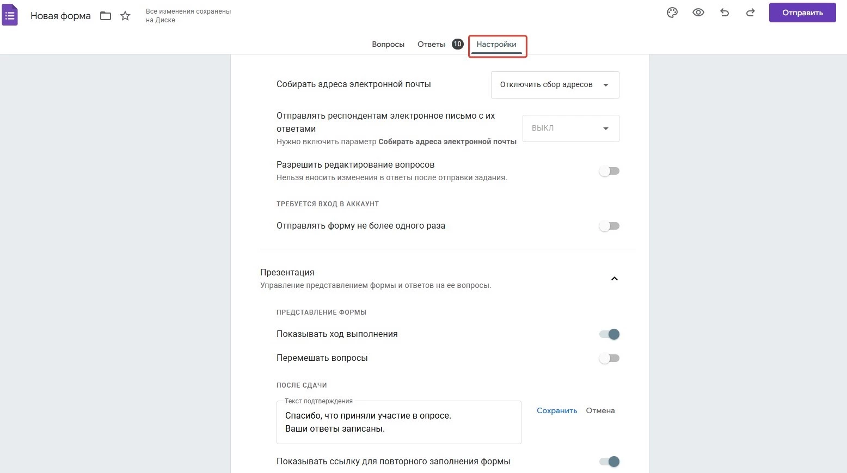This screenshot has height=473, width=847.
Task: Disable Показывать ход выполнения switch
Action: [x=609, y=334]
